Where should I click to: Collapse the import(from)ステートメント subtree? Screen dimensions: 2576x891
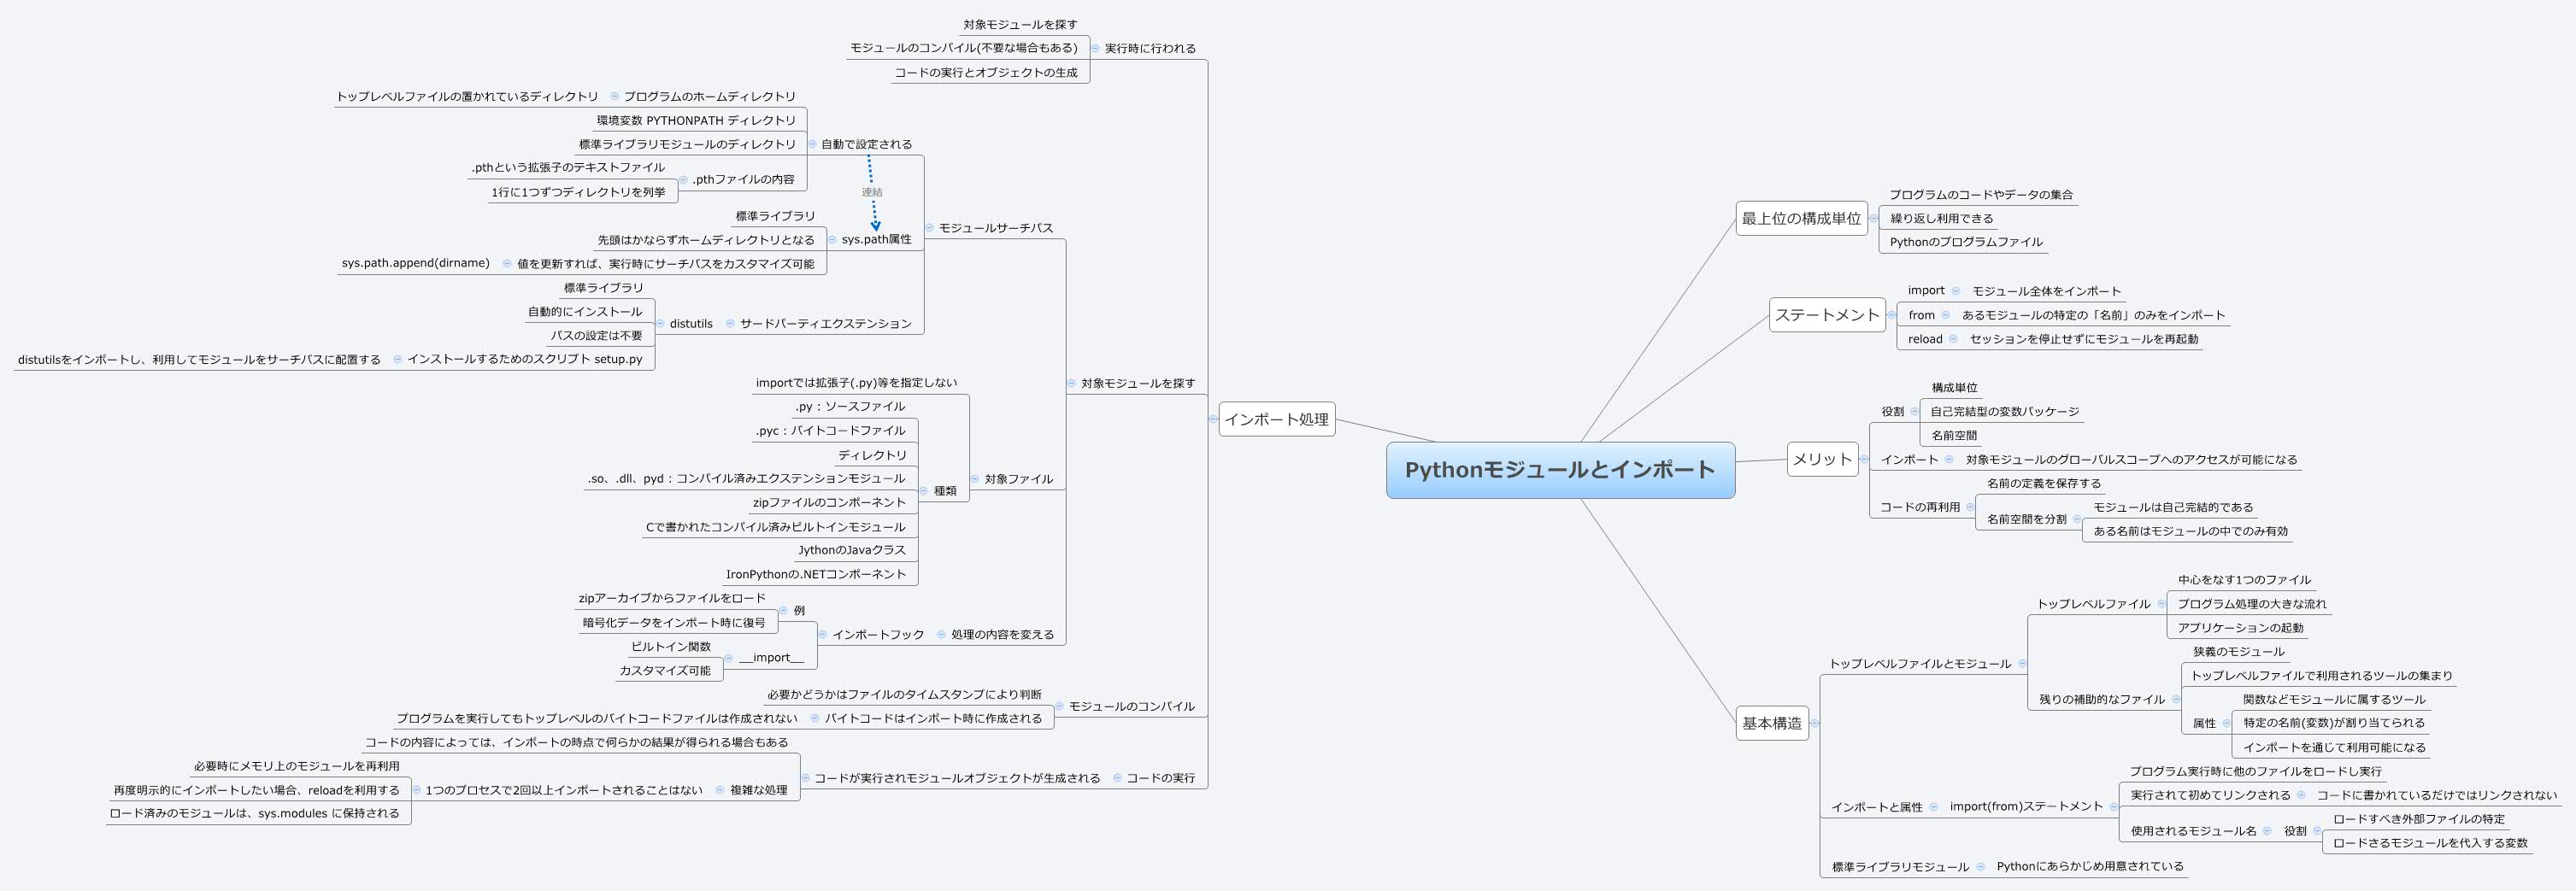(x=2114, y=808)
